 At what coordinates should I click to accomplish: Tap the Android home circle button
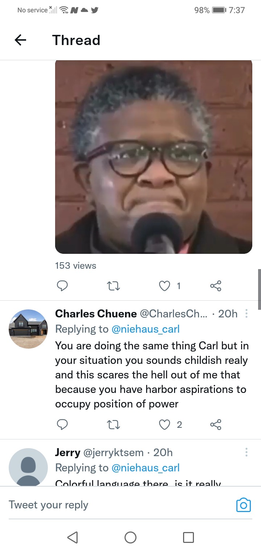click(130, 537)
